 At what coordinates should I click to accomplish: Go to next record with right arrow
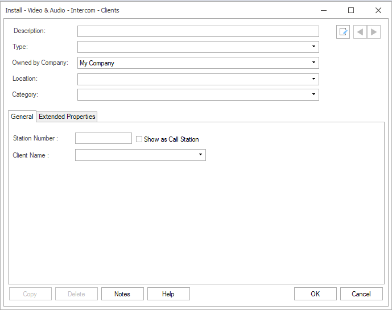[374, 32]
